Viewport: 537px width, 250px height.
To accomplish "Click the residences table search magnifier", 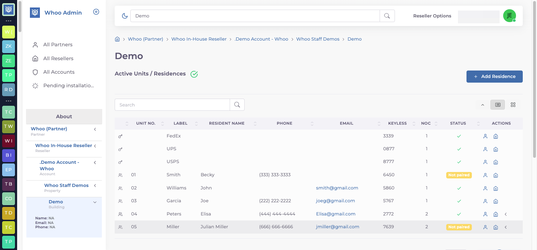I will pyautogui.click(x=237, y=105).
